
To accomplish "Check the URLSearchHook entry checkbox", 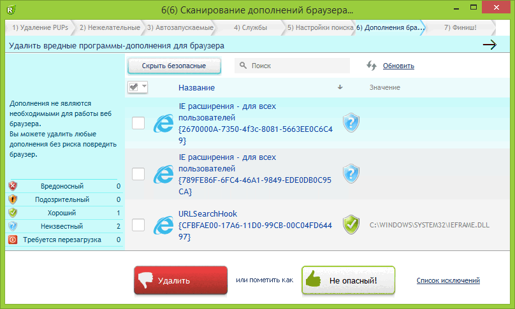I will click(x=138, y=224).
